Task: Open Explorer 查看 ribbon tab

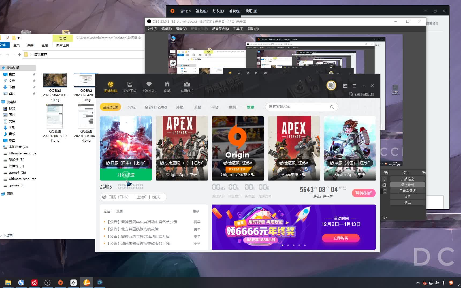Action: click(x=45, y=45)
